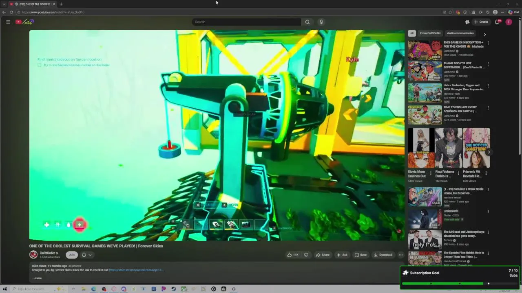The image size is (522, 293).
Task: Open options menu for Pokémon video
Action: coord(488,108)
